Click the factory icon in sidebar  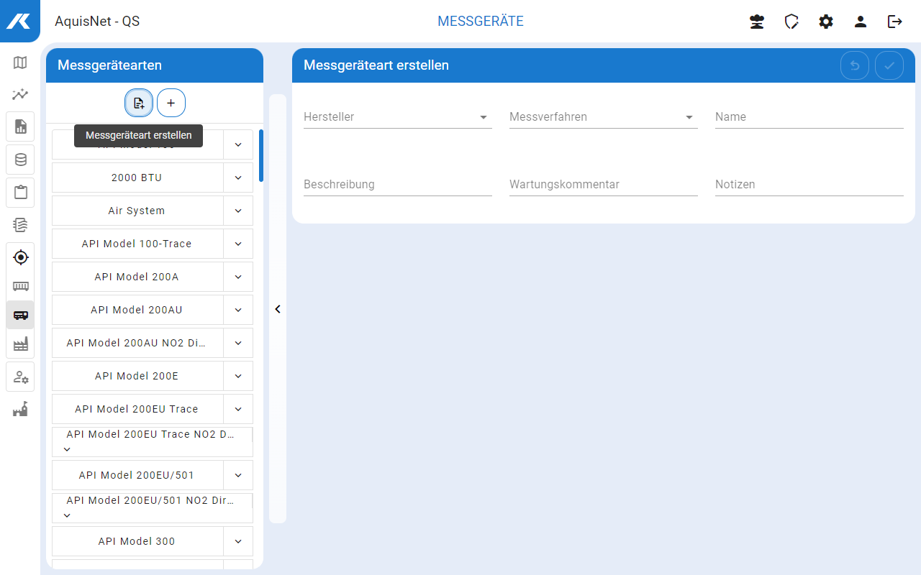20,345
